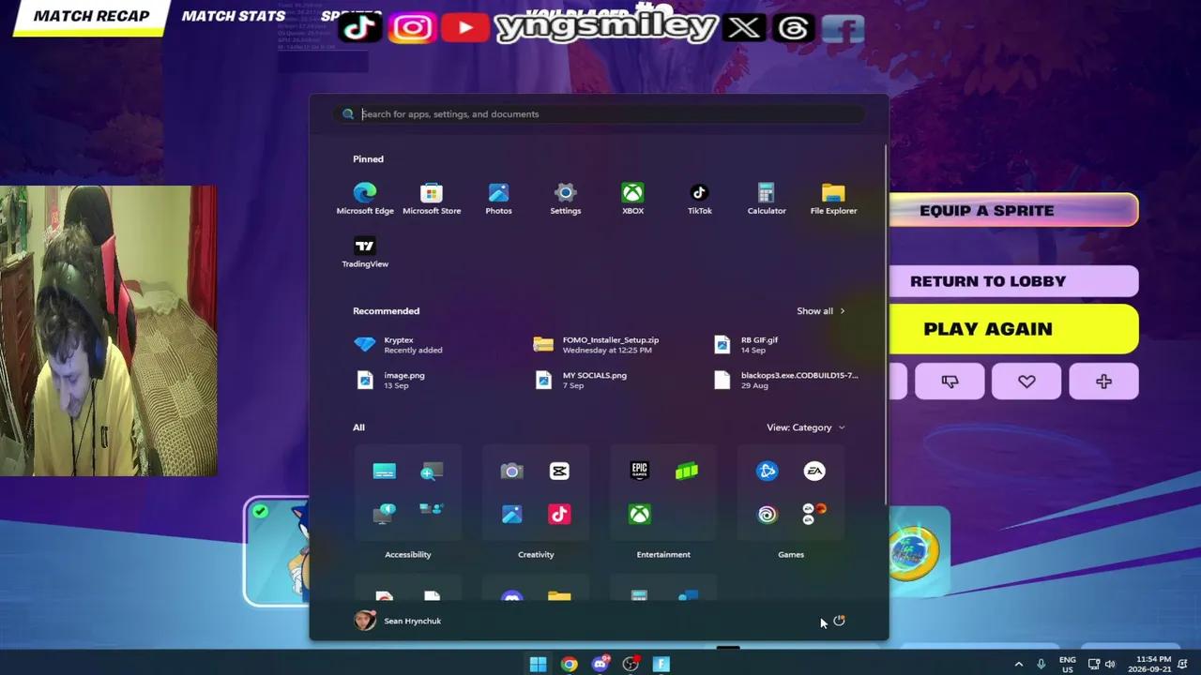Image resolution: width=1201 pixels, height=675 pixels.
Task: Switch to the Match Recap tab
Action: tap(91, 16)
